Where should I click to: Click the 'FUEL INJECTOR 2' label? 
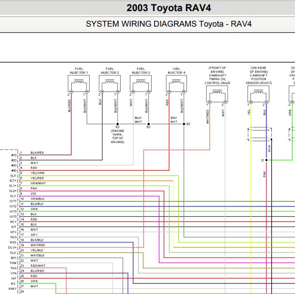109,71
